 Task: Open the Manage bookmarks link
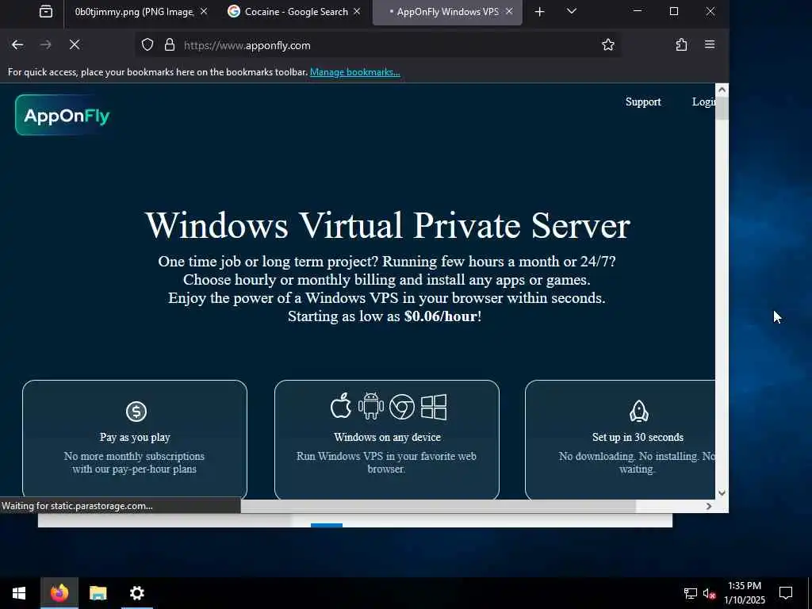pyautogui.click(x=354, y=72)
